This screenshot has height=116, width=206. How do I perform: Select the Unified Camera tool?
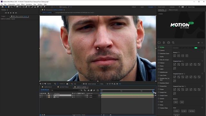[x=17, y=7]
